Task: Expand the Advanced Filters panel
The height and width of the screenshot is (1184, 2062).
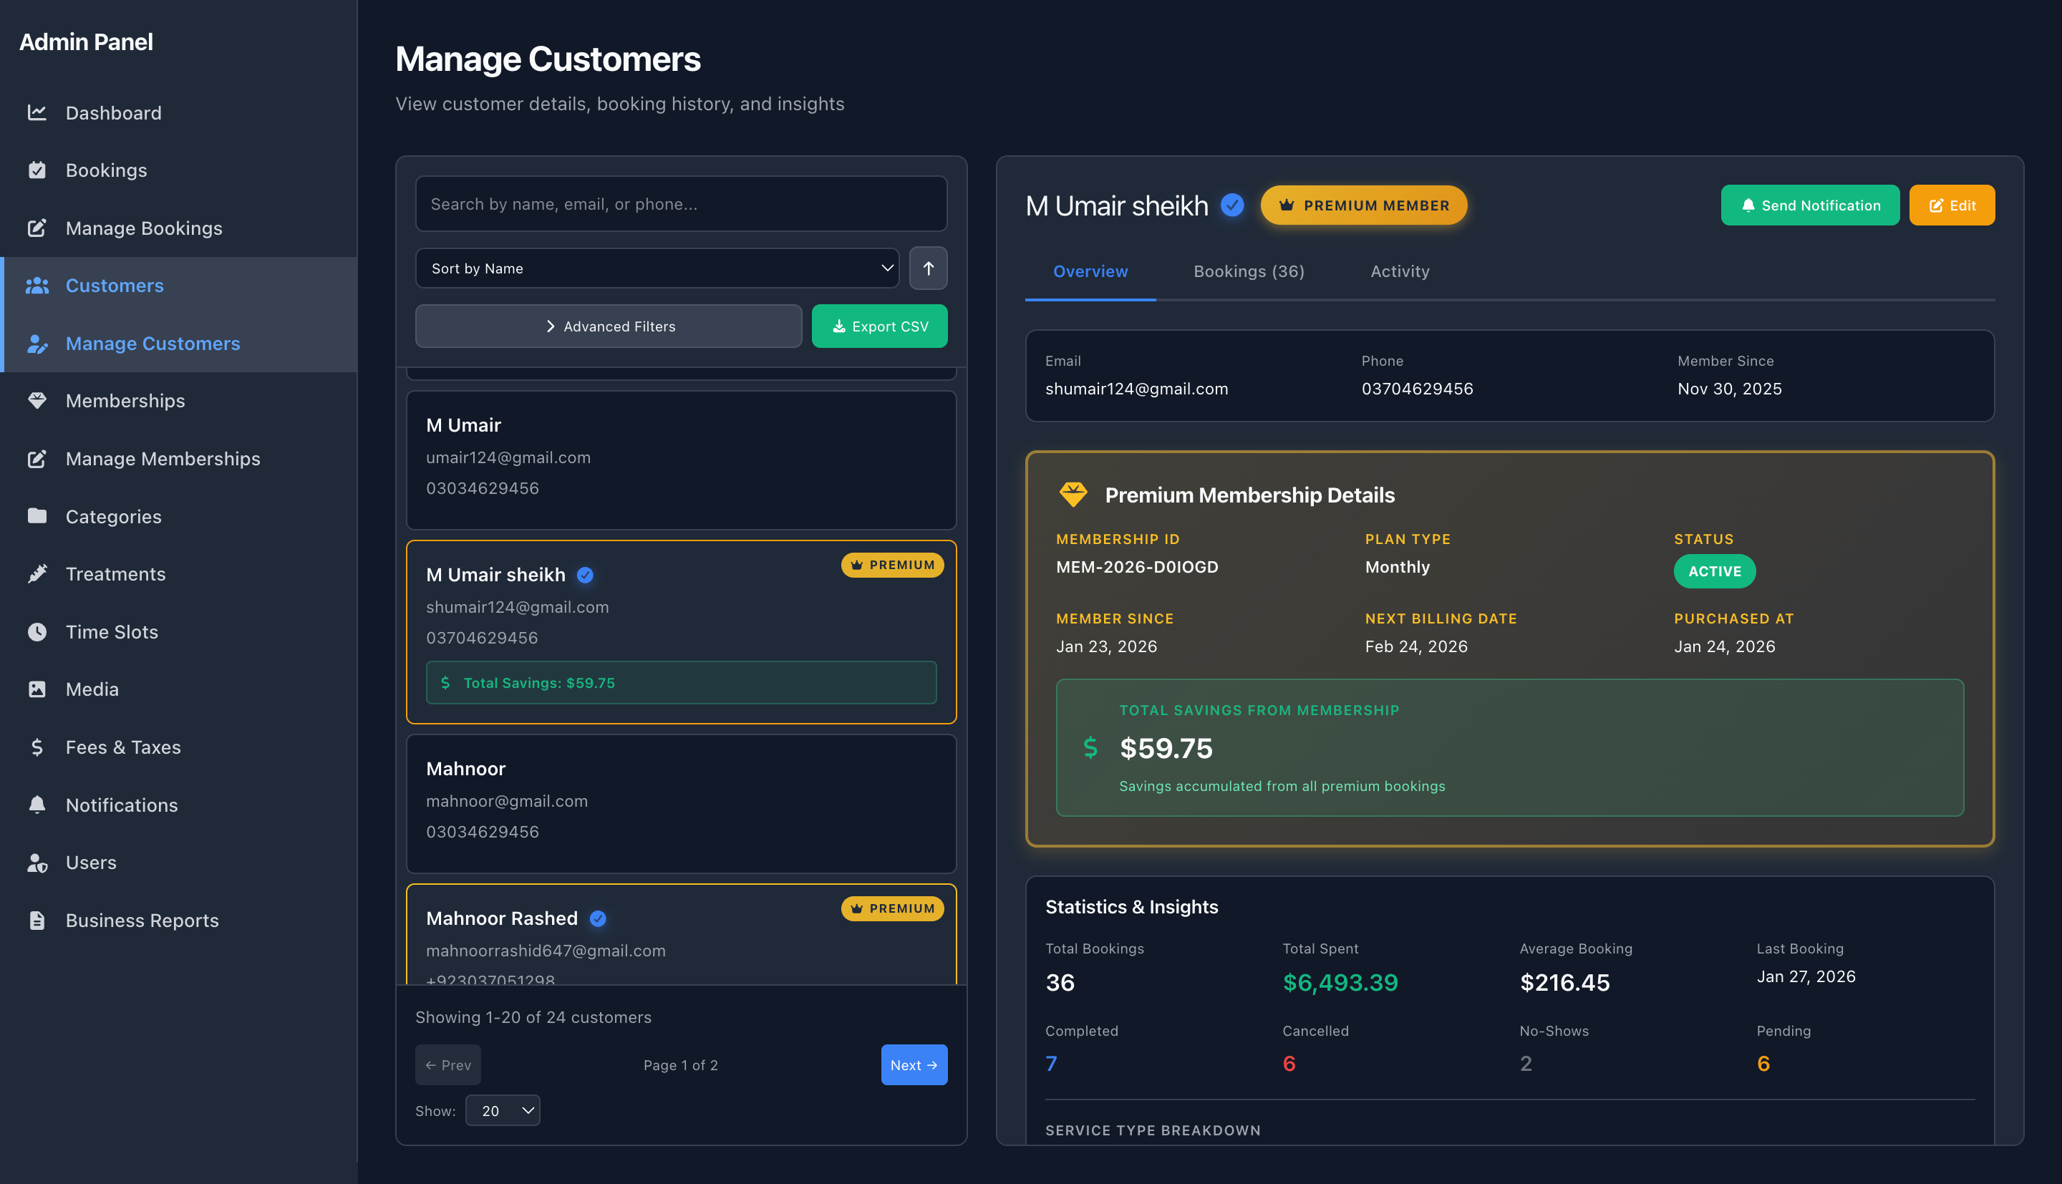Action: click(608, 326)
